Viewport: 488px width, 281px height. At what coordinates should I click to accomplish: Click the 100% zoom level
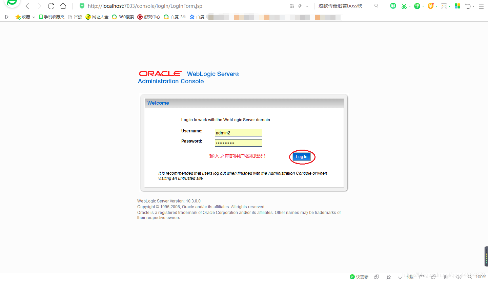pos(481,277)
